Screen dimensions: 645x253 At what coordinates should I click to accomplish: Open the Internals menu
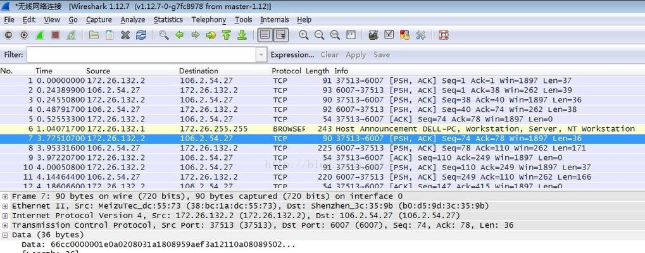tap(274, 20)
